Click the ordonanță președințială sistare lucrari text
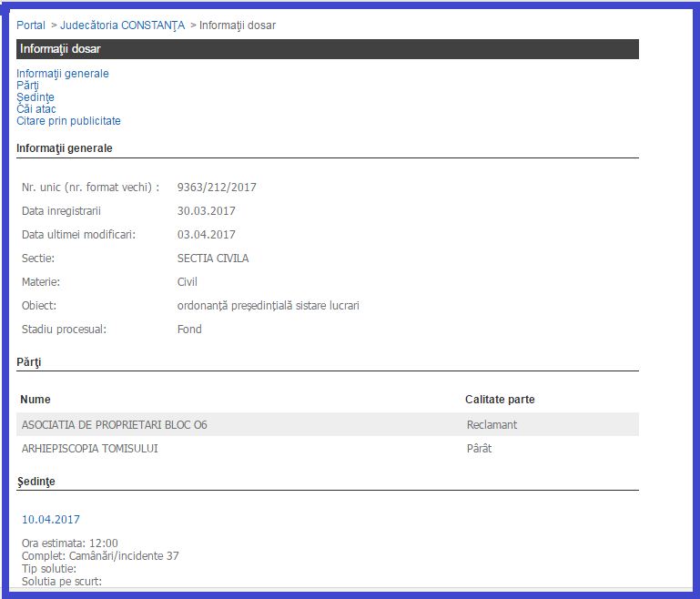This screenshot has width=700, height=599. 268,306
